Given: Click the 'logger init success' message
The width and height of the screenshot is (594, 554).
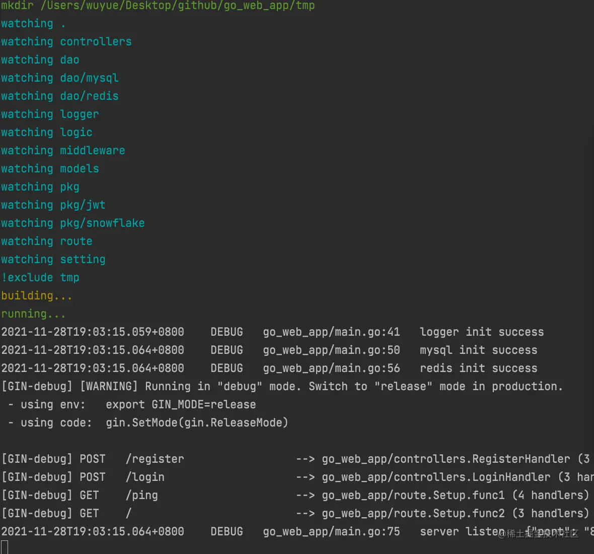Looking at the screenshot, I should tap(482, 332).
